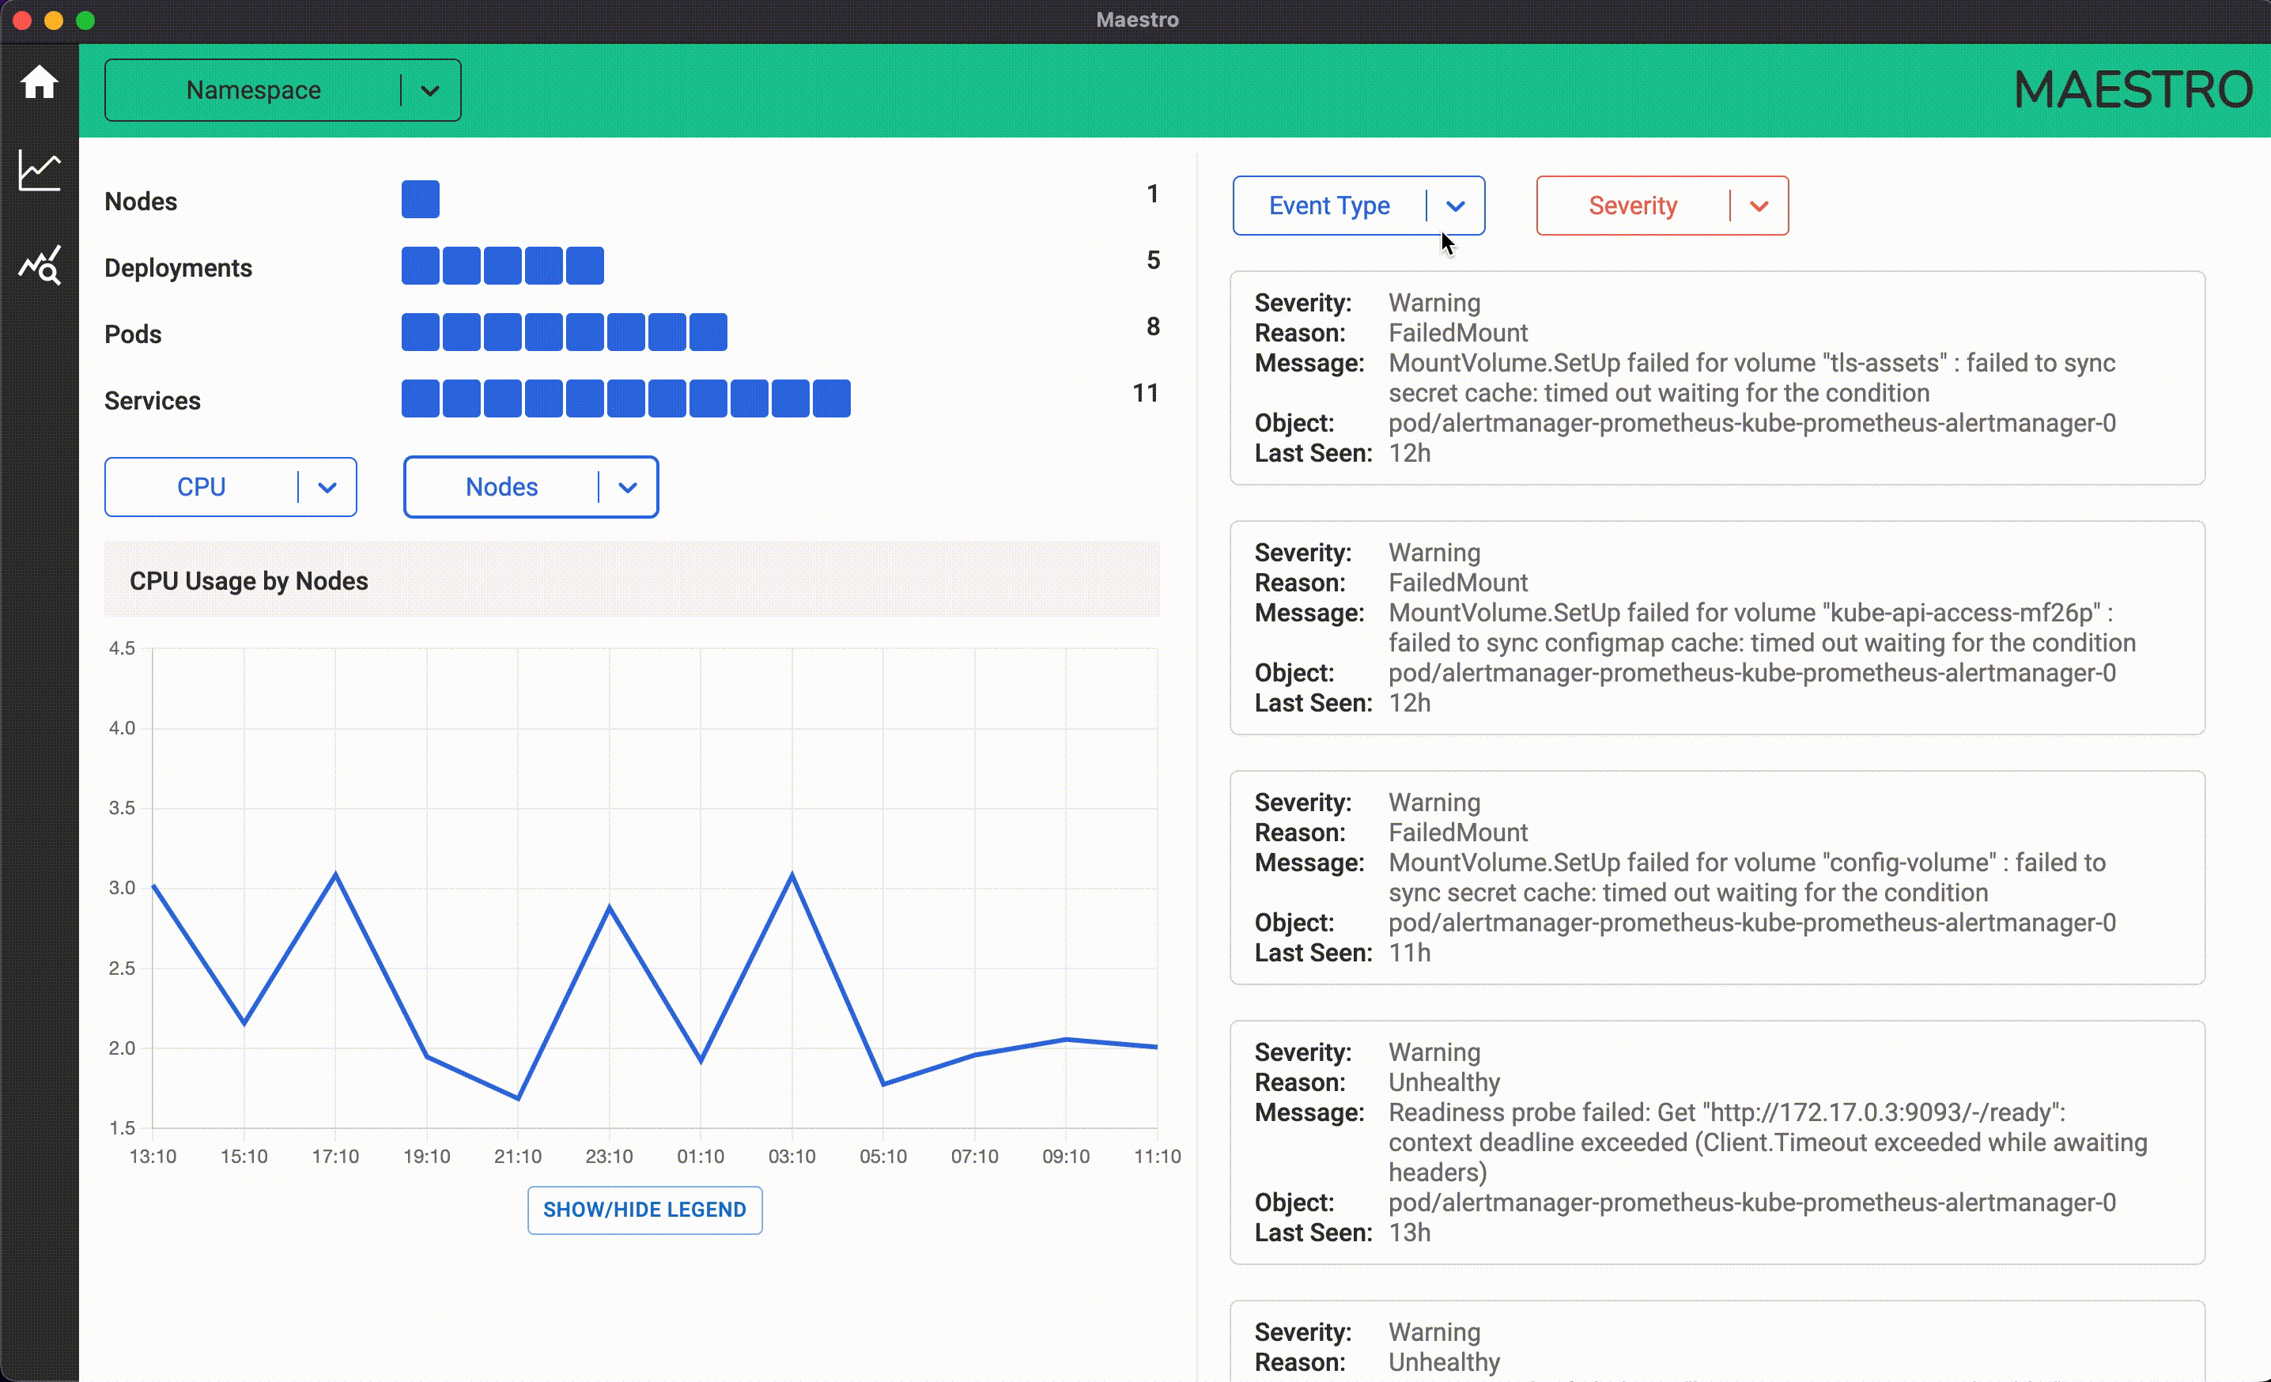
Task: Open the Event Type filter dropdown
Action: (1329, 206)
